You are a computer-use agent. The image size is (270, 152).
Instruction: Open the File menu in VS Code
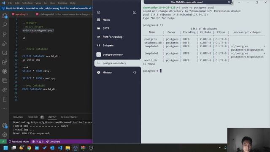tap(10, 3)
